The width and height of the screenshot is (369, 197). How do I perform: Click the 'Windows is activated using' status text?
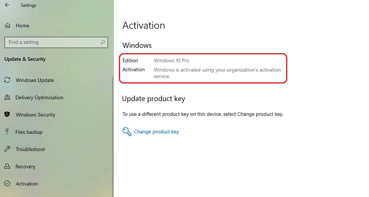click(x=217, y=73)
